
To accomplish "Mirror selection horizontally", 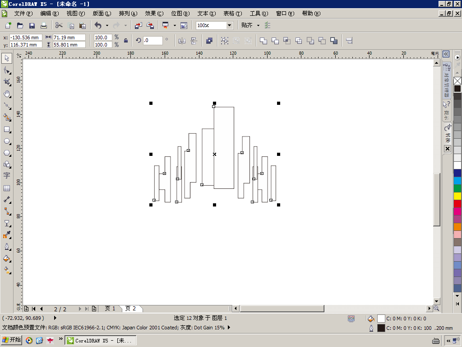I will [182, 41].
